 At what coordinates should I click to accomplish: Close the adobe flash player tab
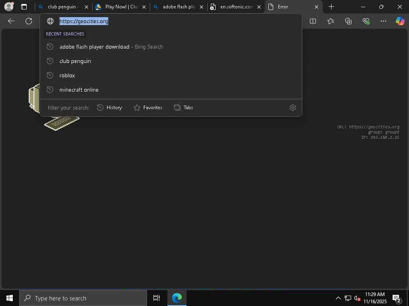pyautogui.click(x=201, y=7)
